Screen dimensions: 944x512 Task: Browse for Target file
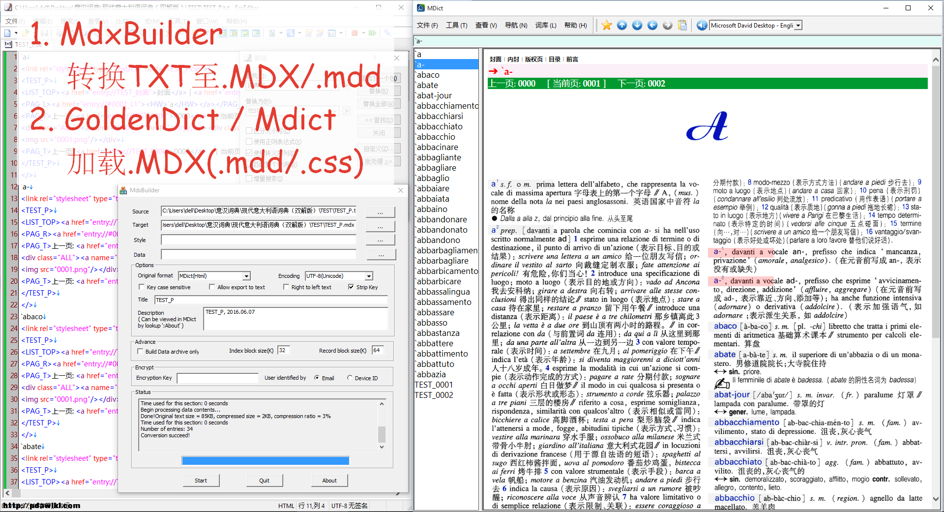point(381,226)
